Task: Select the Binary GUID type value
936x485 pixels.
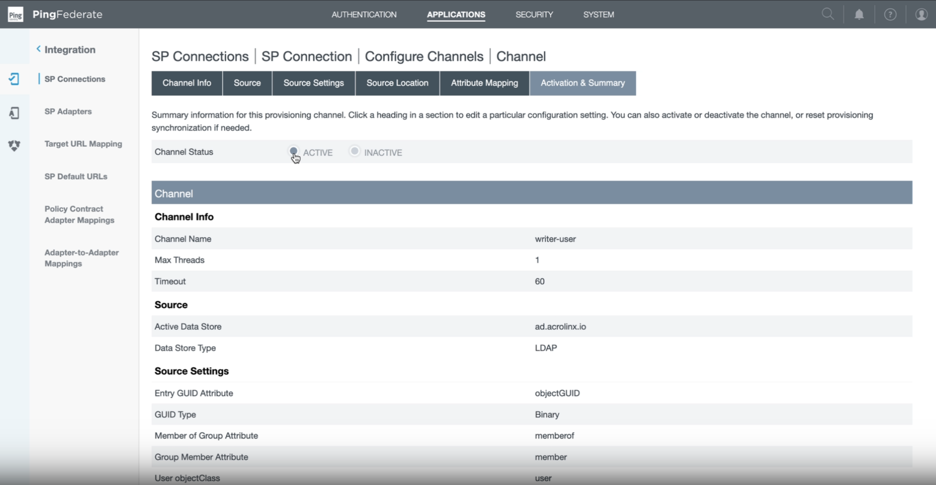Action: point(547,414)
